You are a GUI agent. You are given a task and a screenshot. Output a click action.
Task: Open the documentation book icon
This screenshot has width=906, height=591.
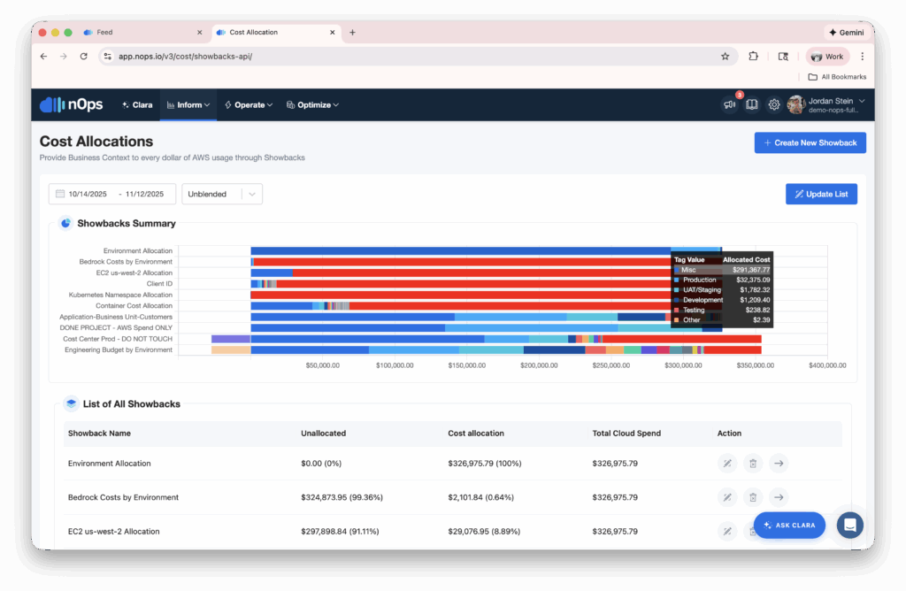(751, 104)
